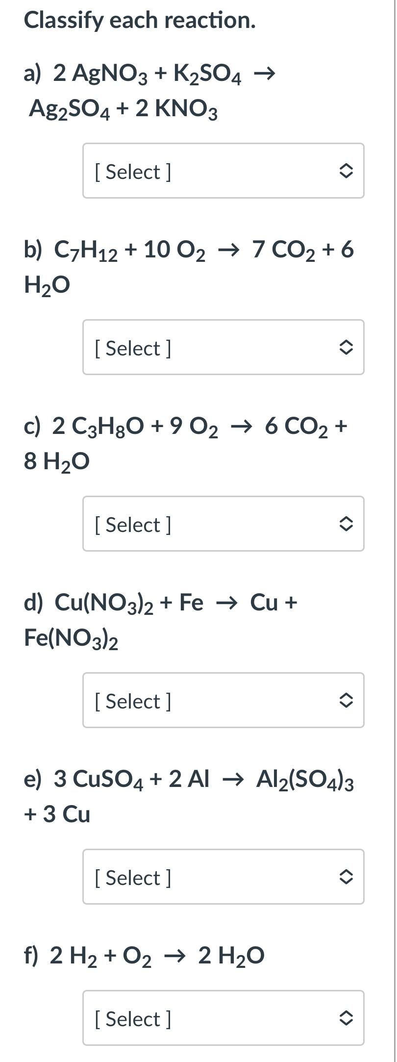Open the Select dropdown for reaction a
397x1062 pixels.
(223, 171)
